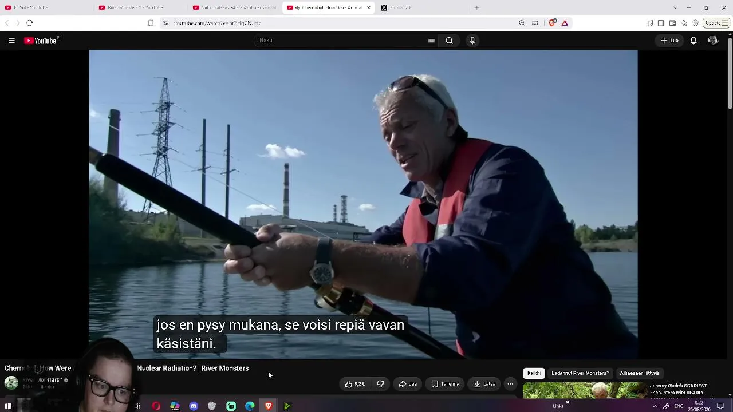The height and width of the screenshot is (412, 733).
Task: Open the on-screen keyboard in search box
Action: pyautogui.click(x=431, y=41)
